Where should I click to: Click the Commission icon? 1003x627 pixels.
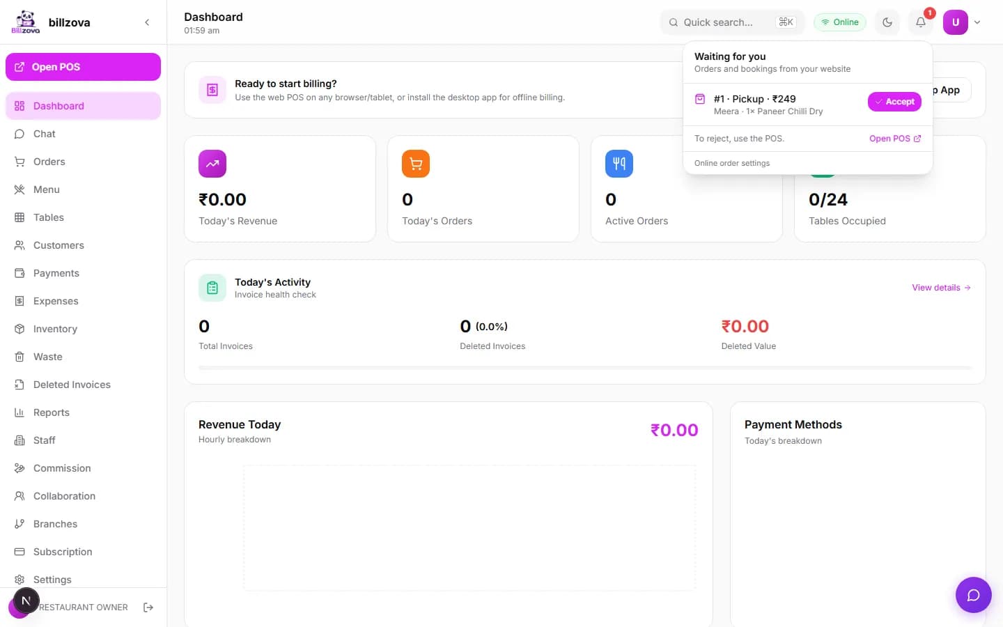click(x=20, y=468)
